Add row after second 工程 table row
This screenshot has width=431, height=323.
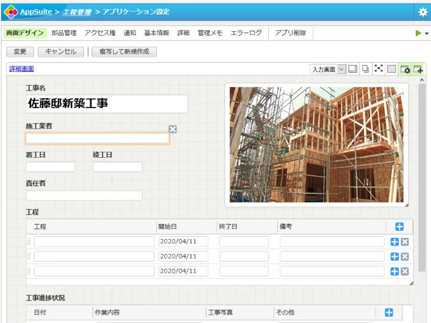(394, 257)
